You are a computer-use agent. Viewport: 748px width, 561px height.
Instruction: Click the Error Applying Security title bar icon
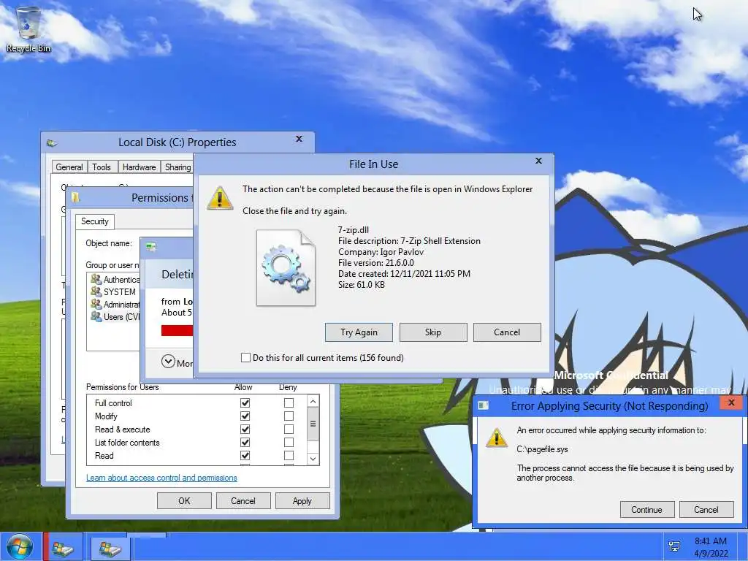tap(484, 405)
